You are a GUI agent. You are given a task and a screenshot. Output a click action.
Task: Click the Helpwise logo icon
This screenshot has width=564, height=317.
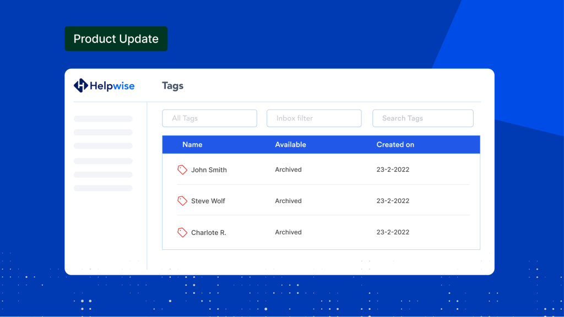[x=80, y=85]
